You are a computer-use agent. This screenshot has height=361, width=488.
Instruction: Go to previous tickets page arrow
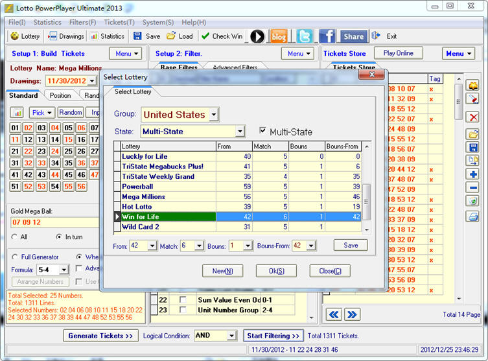pos(334,314)
